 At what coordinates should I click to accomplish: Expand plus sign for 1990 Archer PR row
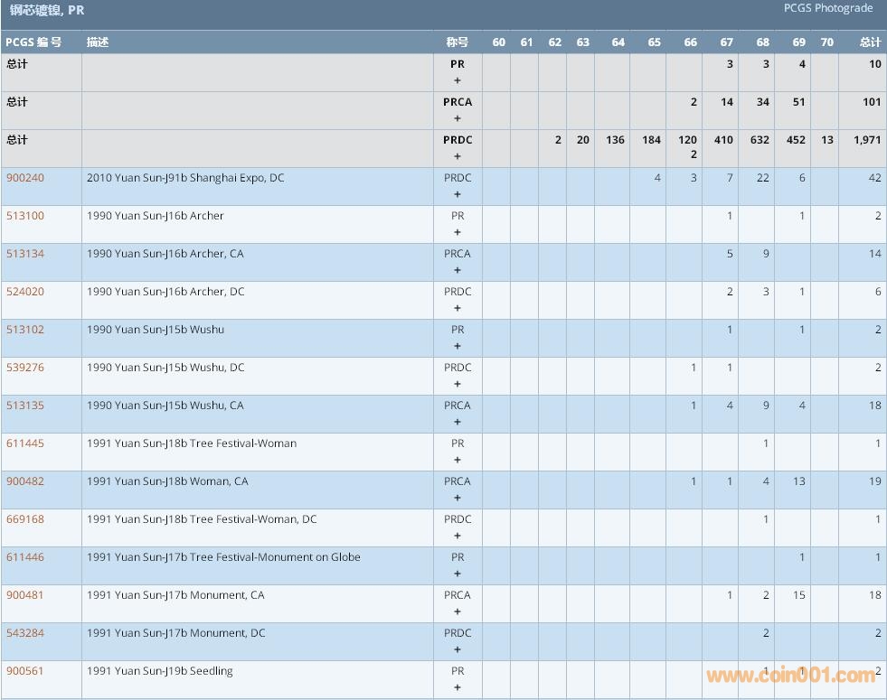pyautogui.click(x=458, y=232)
